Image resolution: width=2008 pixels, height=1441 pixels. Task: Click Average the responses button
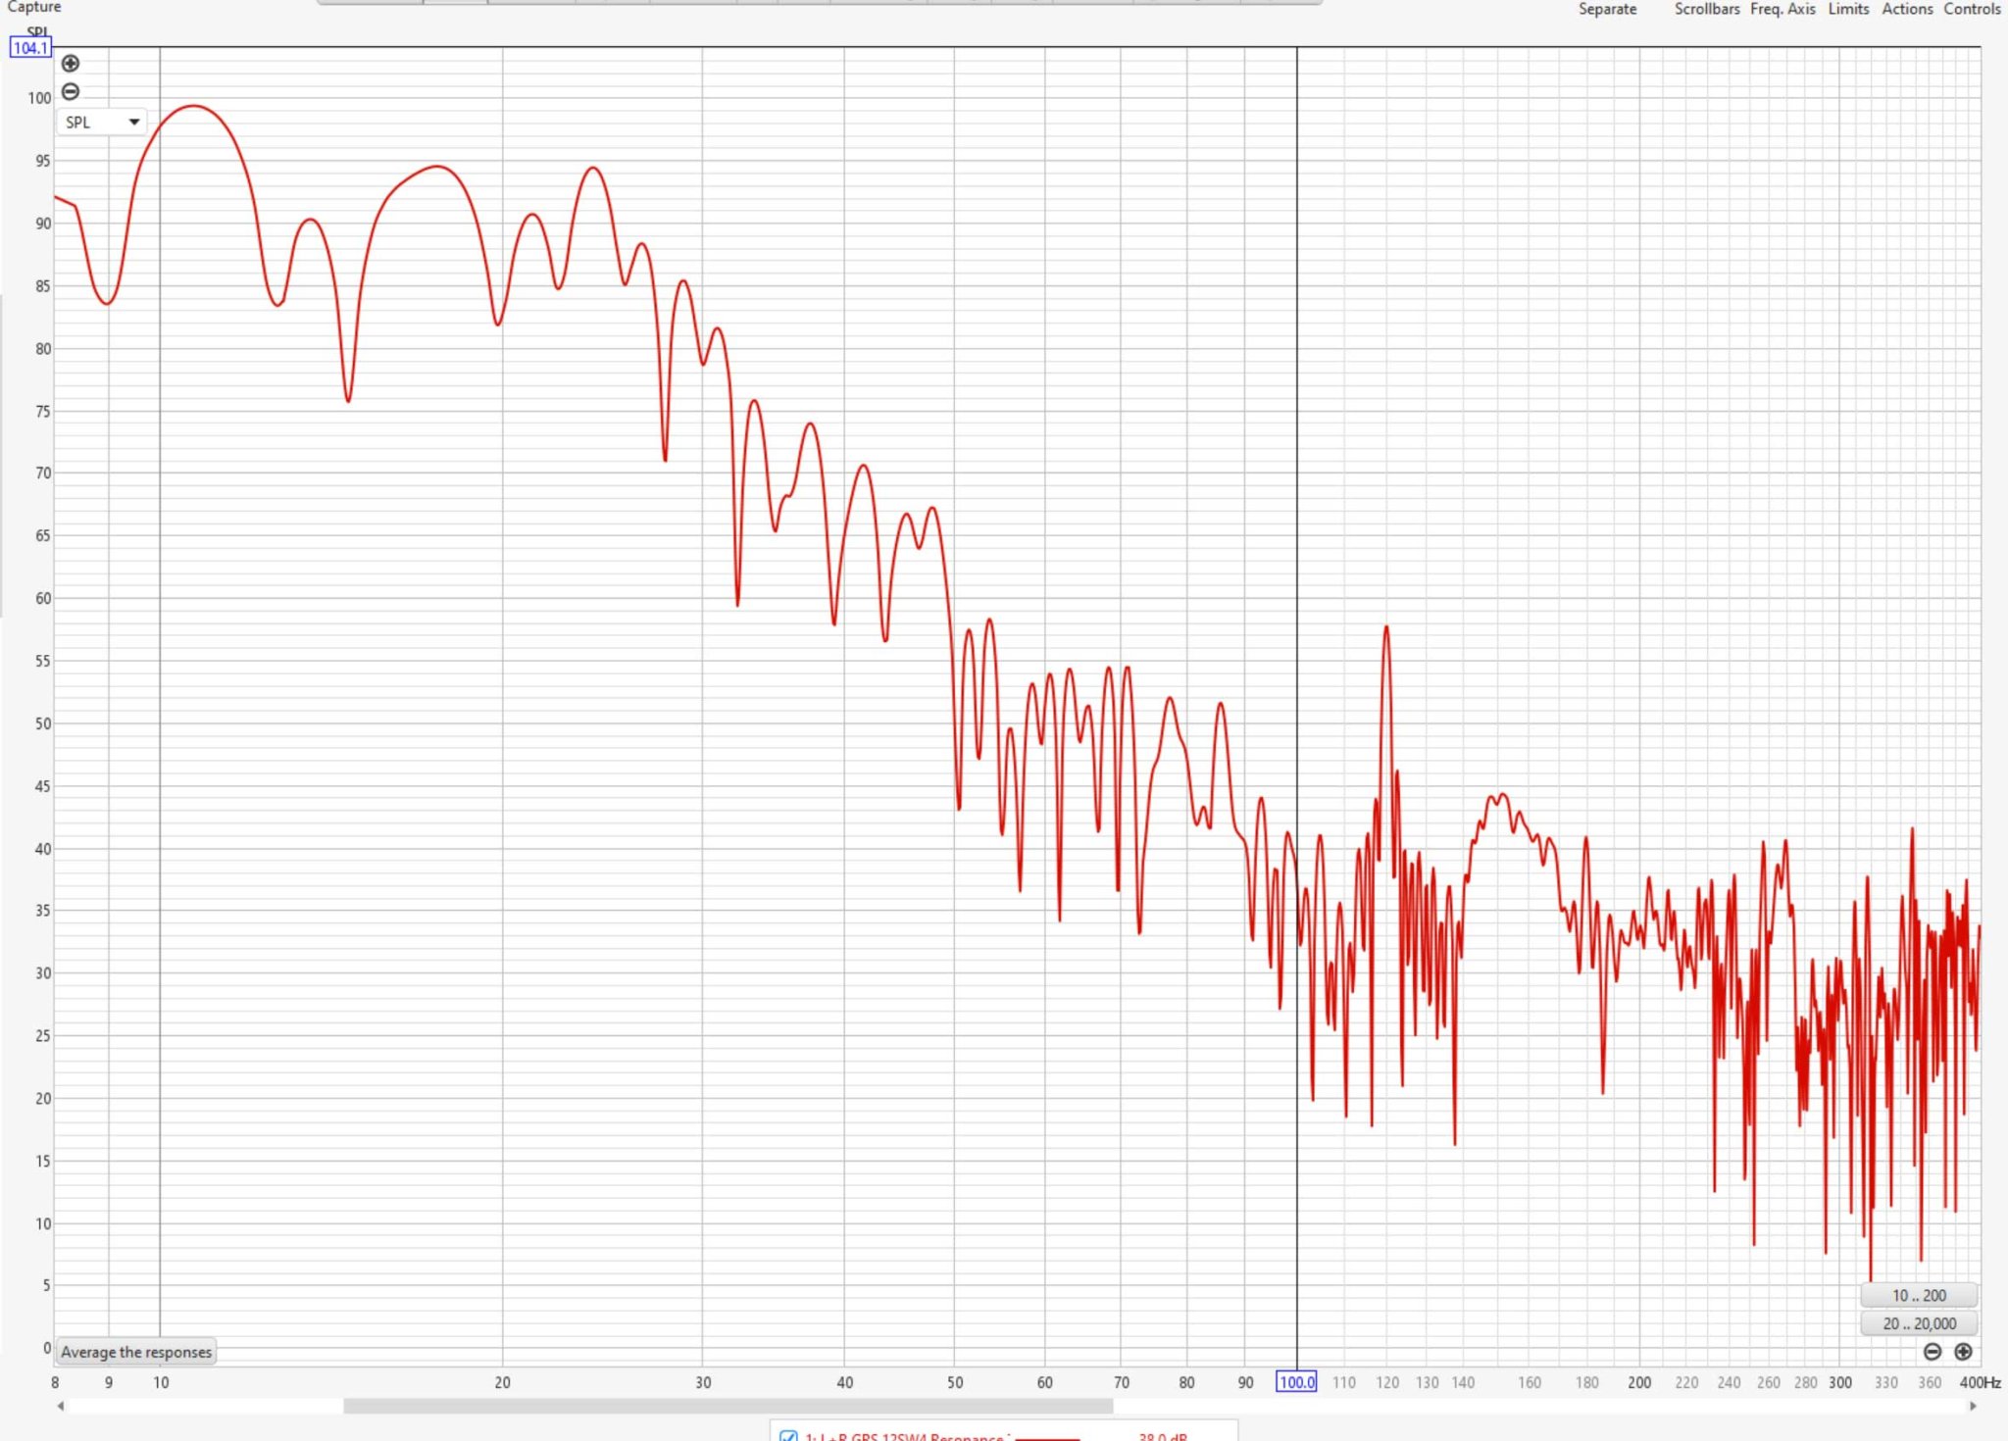pos(136,1352)
